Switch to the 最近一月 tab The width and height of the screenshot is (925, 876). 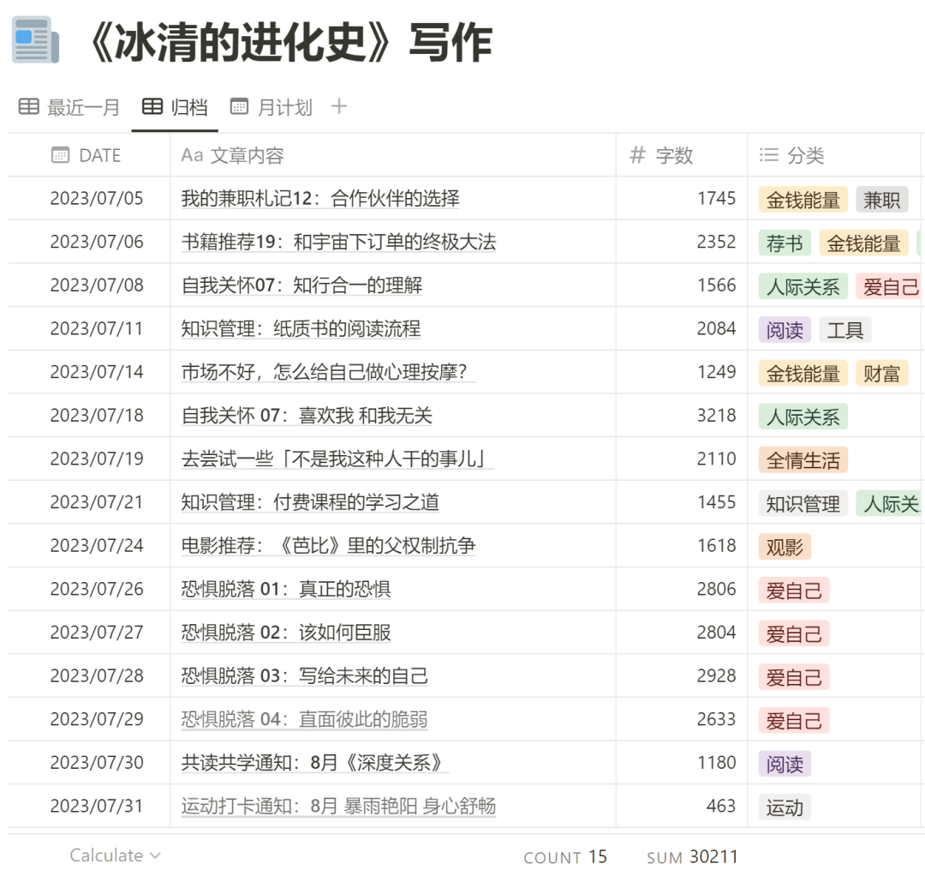[x=69, y=107]
